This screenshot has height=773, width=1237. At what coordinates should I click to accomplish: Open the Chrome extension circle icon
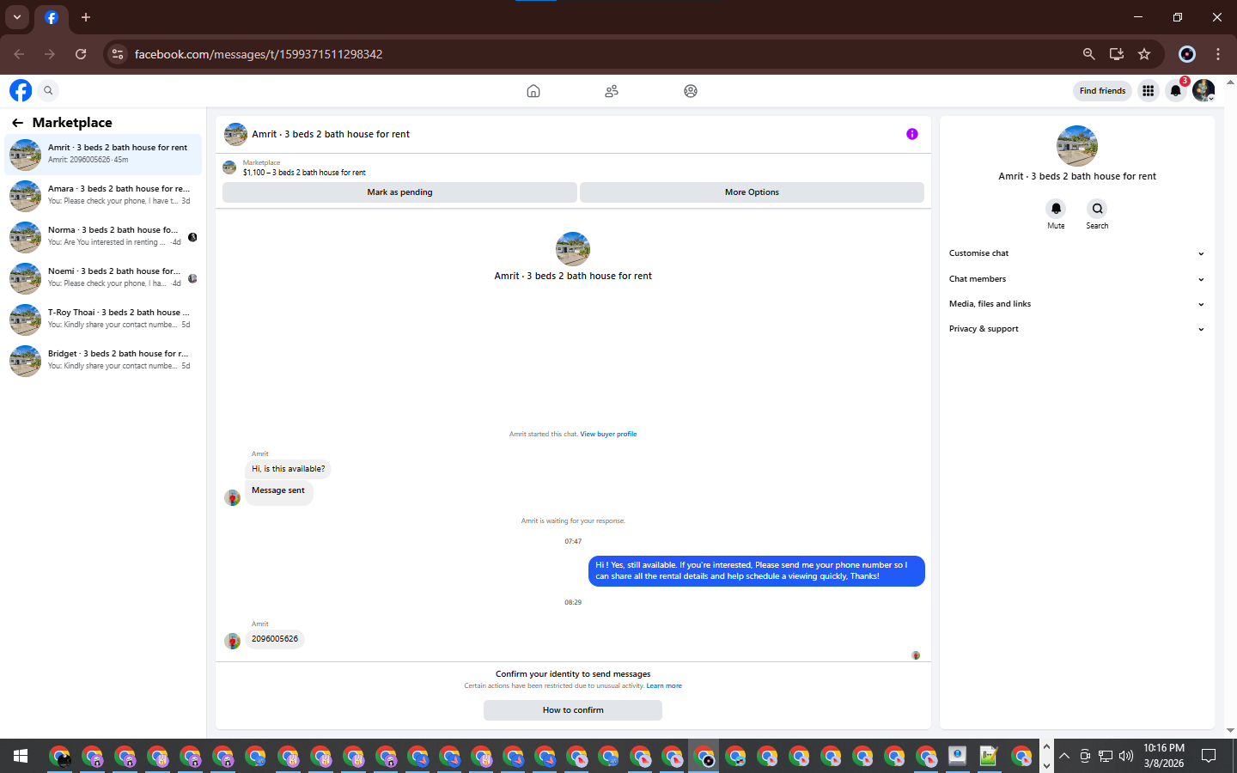coord(1187,54)
